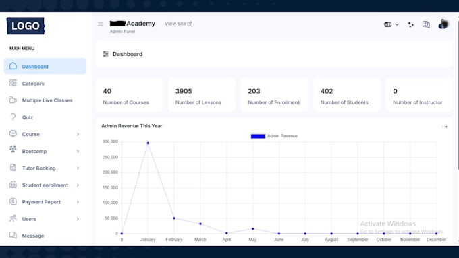The height and width of the screenshot is (258, 459).
Task: Click the 'December' axis label
Action: click(x=436, y=240)
